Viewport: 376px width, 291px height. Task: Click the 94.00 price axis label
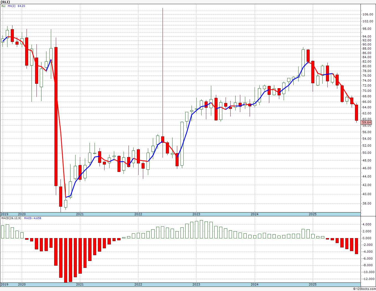point(366,36)
